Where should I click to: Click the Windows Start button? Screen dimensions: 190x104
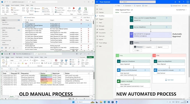click(73, 102)
